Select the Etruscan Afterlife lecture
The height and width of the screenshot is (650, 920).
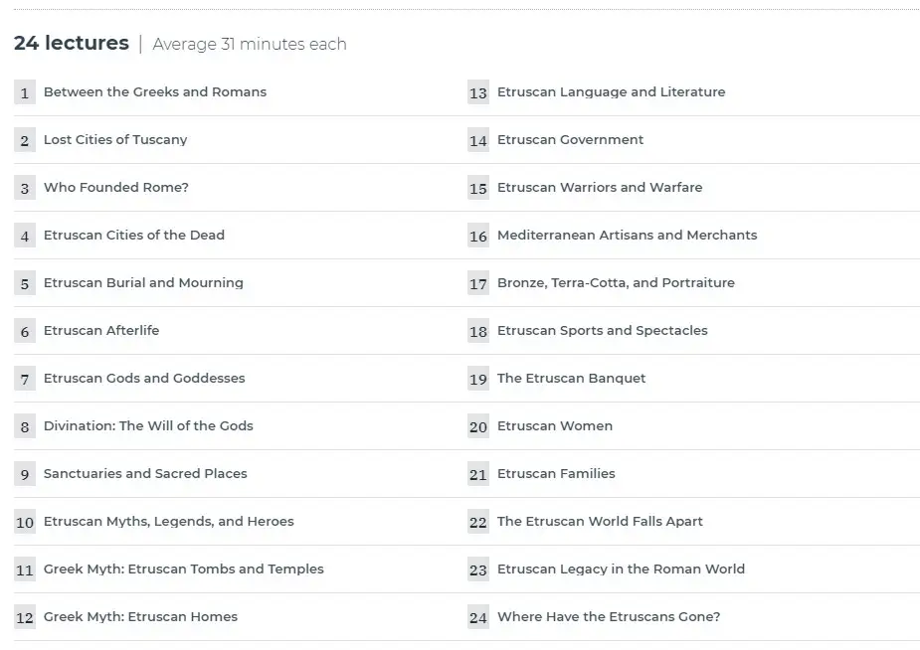(x=101, y=331)
